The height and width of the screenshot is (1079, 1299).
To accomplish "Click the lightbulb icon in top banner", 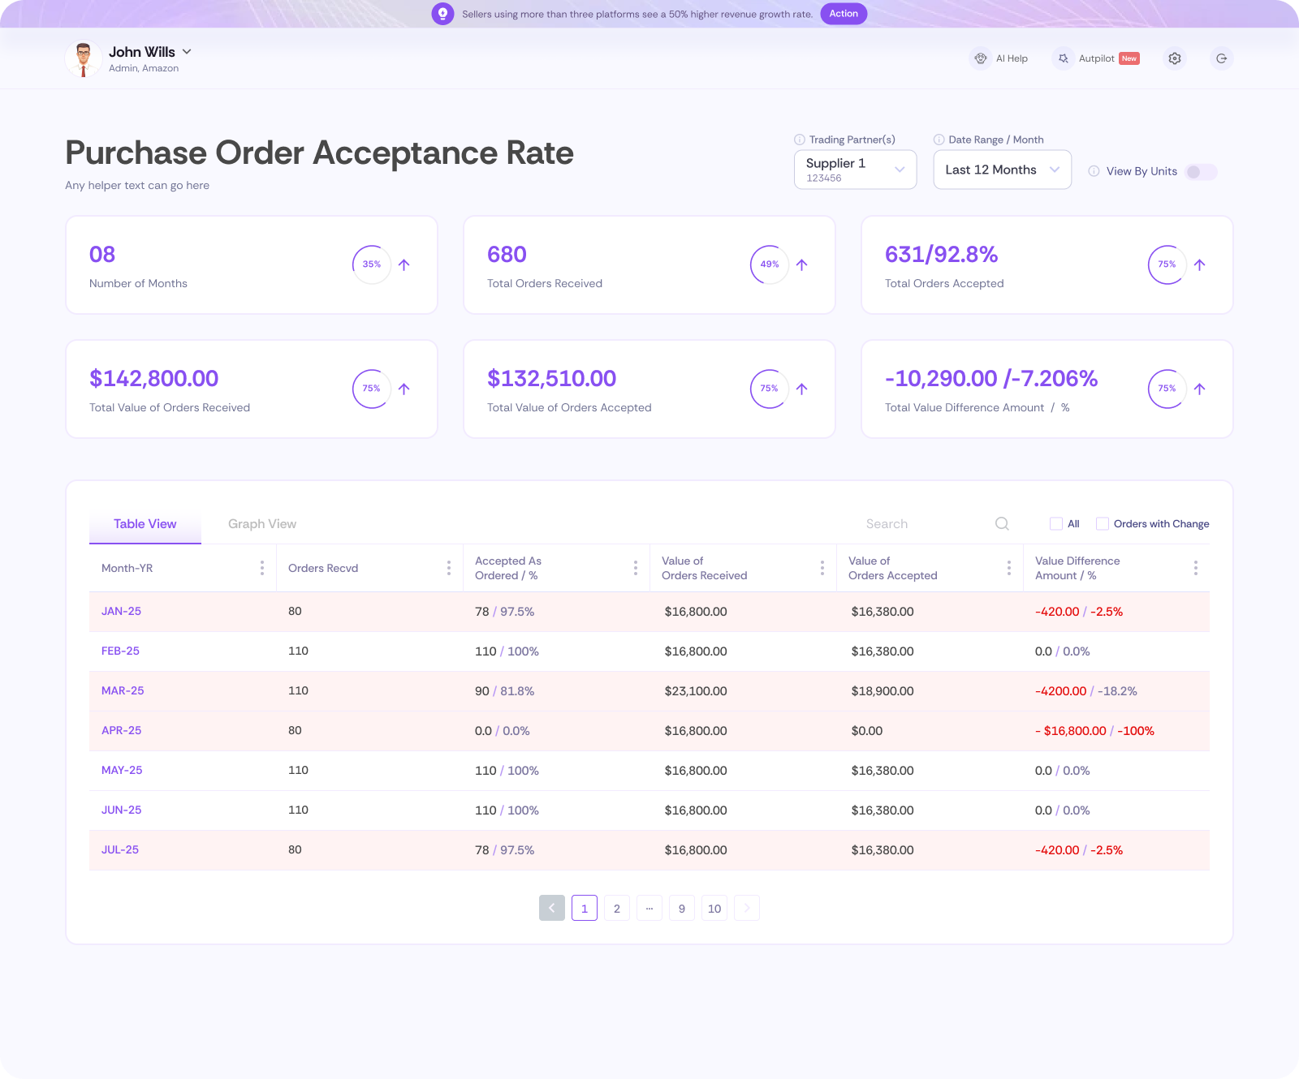I will click(x=442, y=14).
